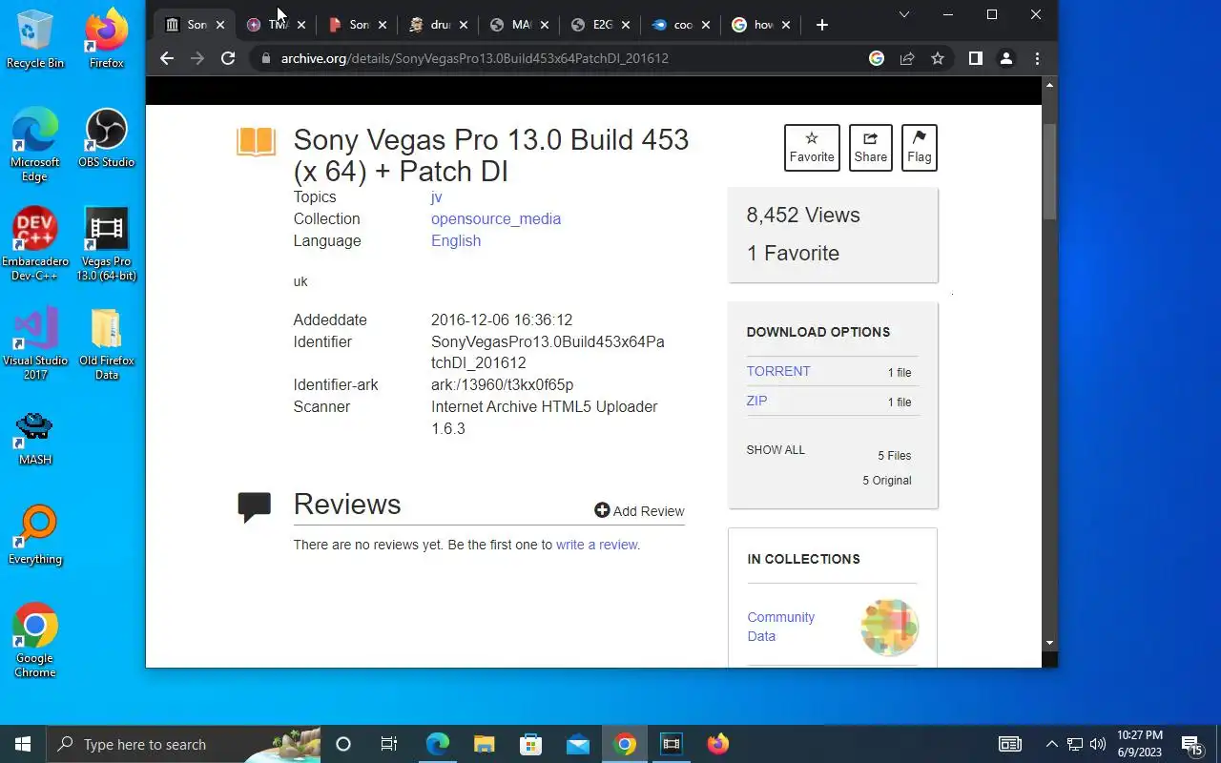The height and width of the screenshot is (763, 1221).
Task: Close the first Sony archive tab
Action: pyautogui.click(x=219, y=25)
